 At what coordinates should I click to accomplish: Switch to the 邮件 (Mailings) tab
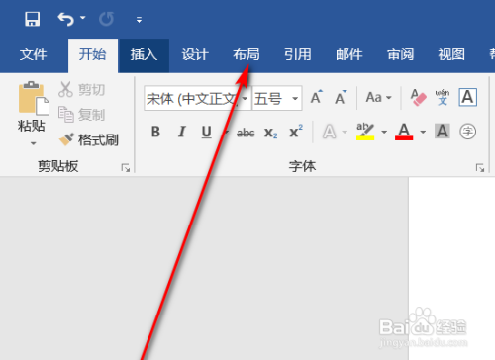[349, 54]
